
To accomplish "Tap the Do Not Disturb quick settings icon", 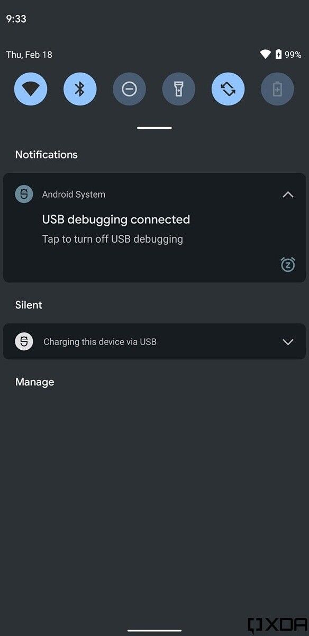I will pyautogui.click(x=129, y=89).
